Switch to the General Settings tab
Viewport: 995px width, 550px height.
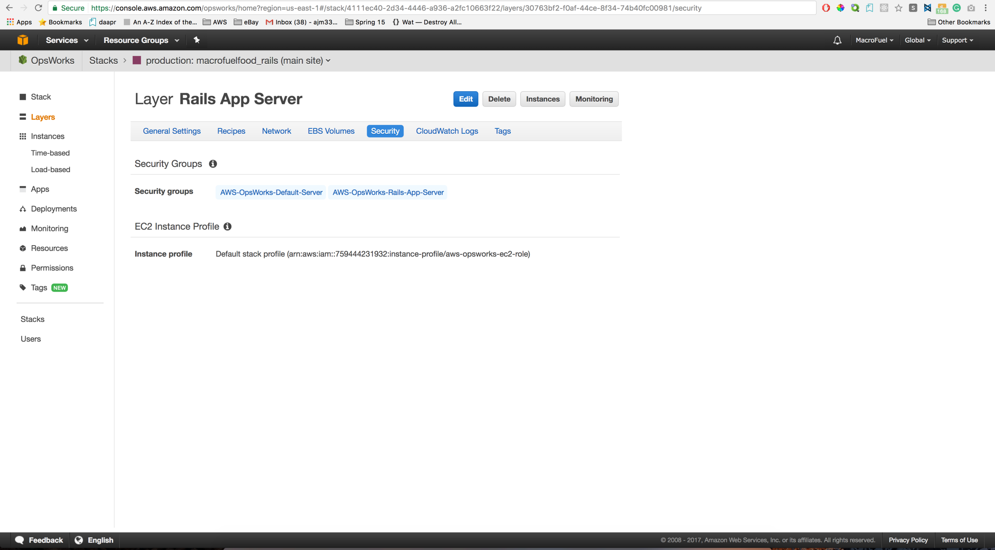tap(172, 131)
